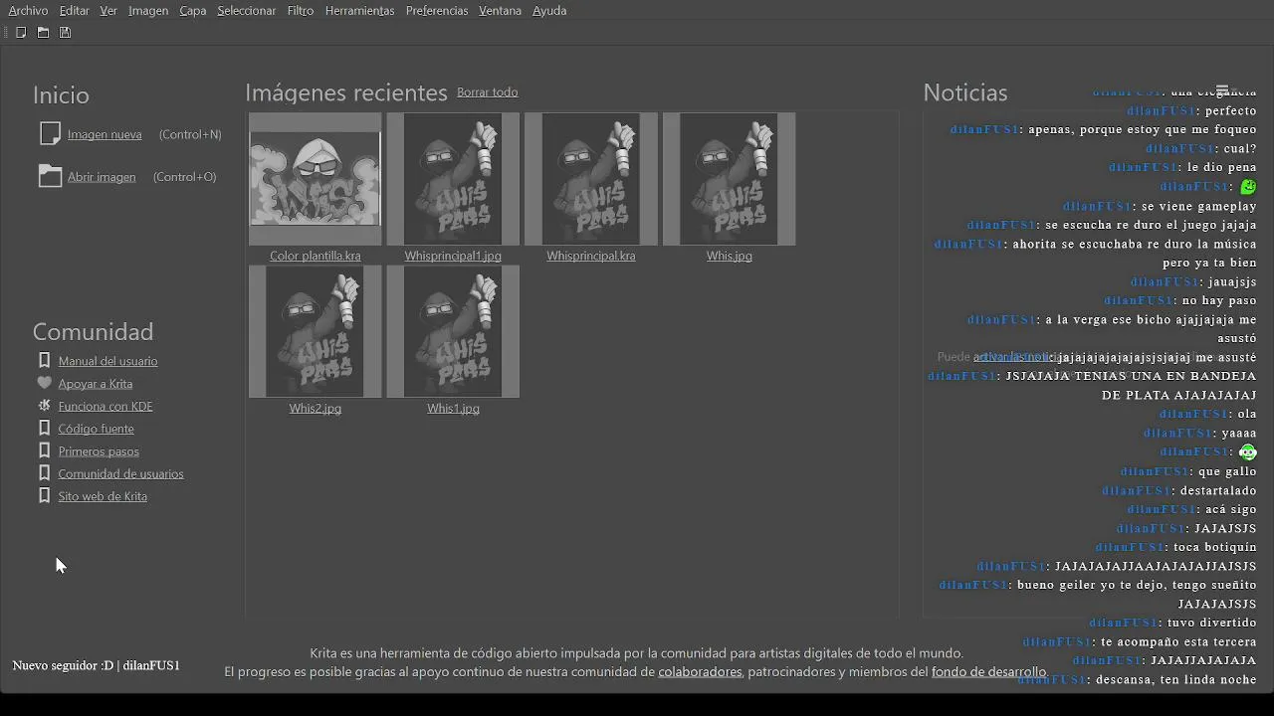The image size is (1274, 716).
Task: Open Whis.jpg thumbnail
Action: point(729,179)
